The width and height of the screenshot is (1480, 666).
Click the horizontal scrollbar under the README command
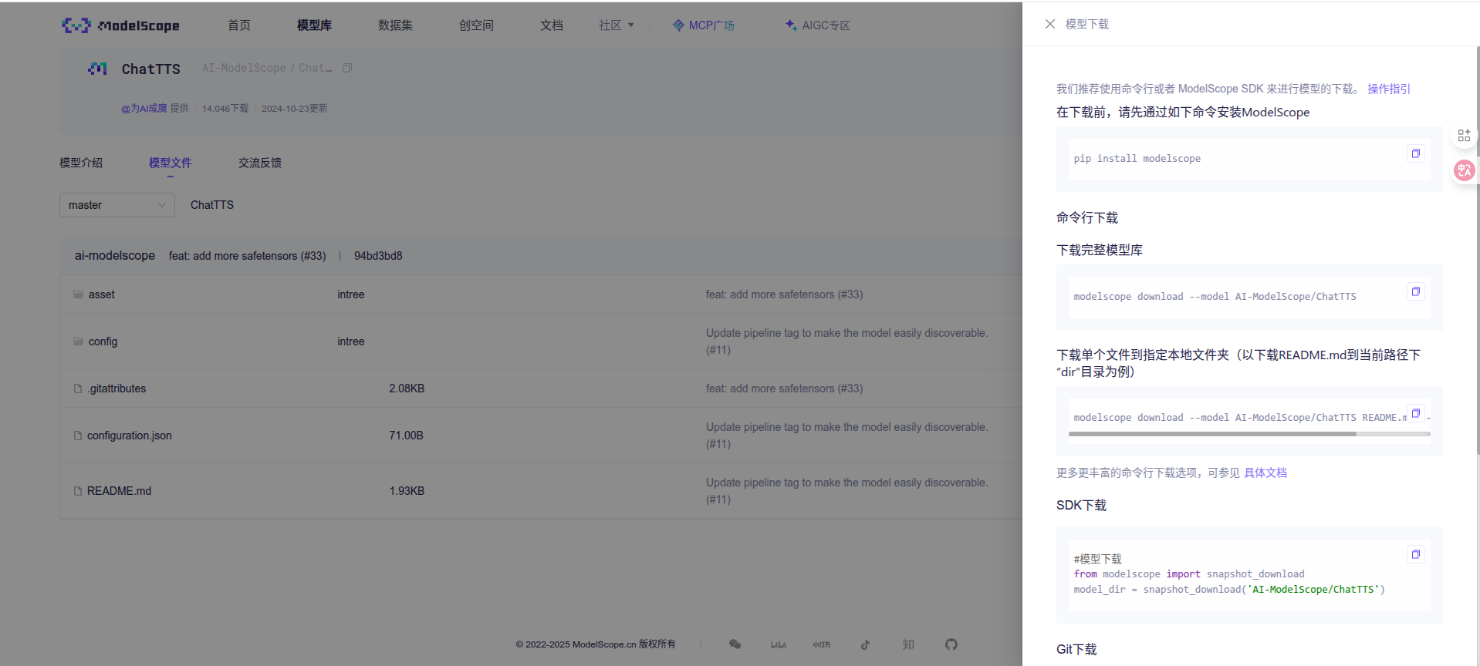(x=1212, y=434)
